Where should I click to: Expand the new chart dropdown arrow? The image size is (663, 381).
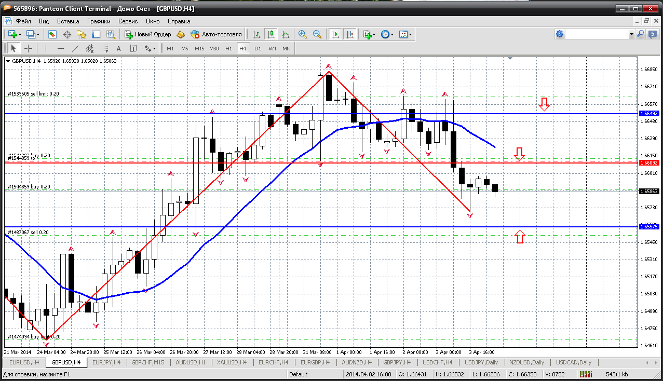click(20, 34)
